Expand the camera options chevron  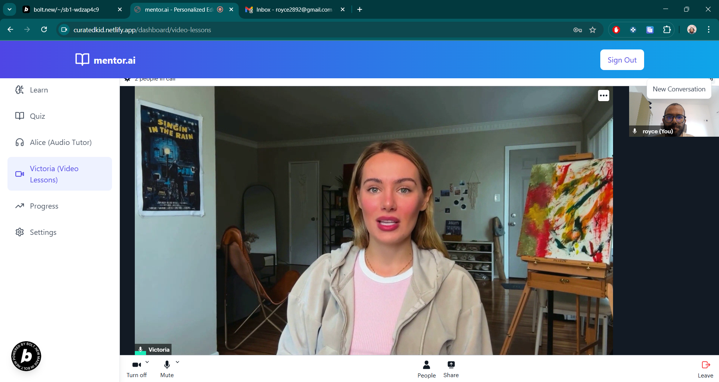[x=147, y=362]
